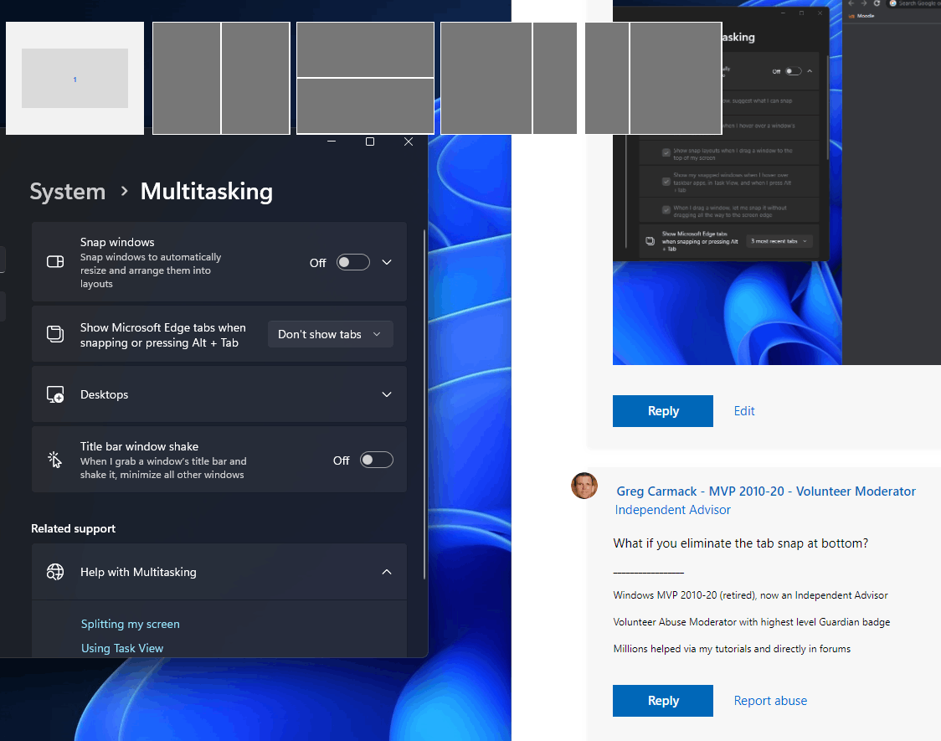Maximize the Settings Multitasking window
This screenshot has width=941, height=741.
[370, 142]
